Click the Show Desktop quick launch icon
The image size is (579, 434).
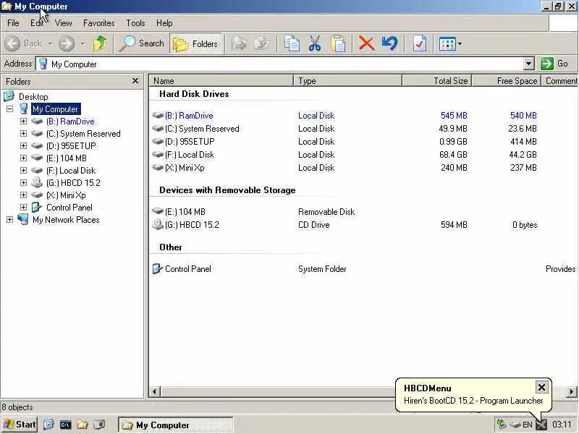pos(48,425)
